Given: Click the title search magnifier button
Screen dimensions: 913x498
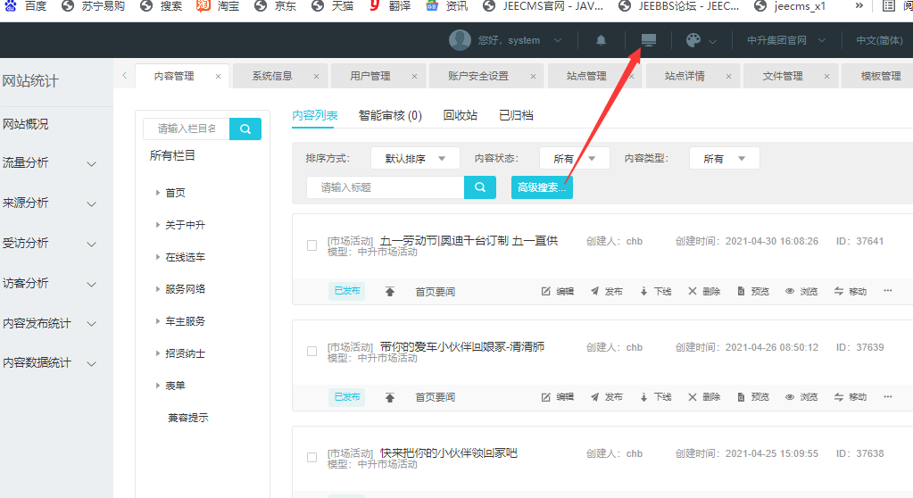Looking at the screenshot, I should coord(480,187).
